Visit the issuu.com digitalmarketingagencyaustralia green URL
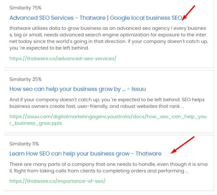 [108, 117]
